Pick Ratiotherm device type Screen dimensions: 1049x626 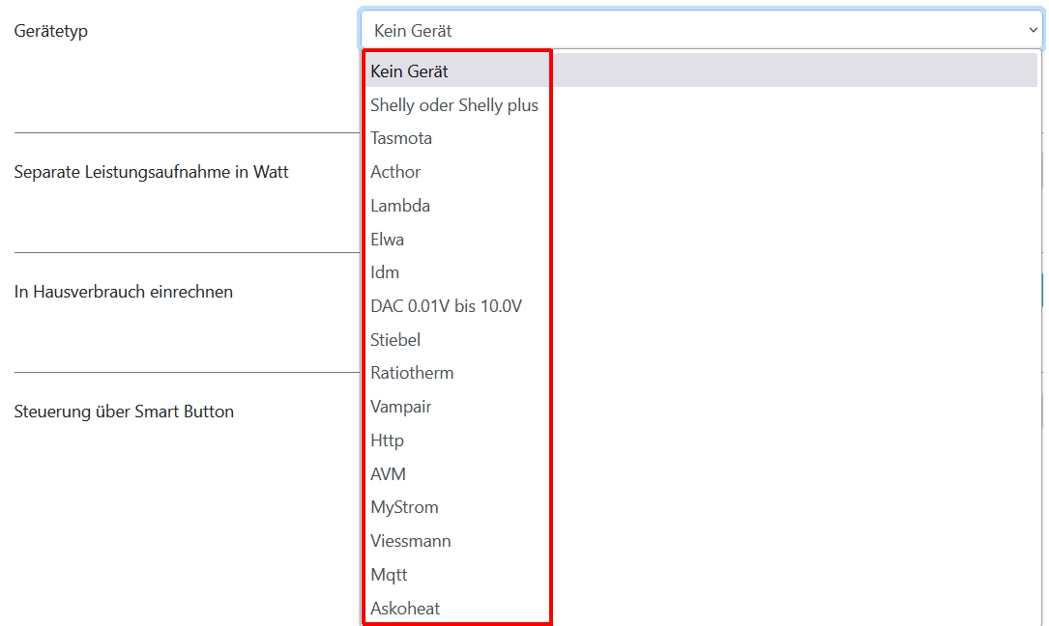(701, 373)
